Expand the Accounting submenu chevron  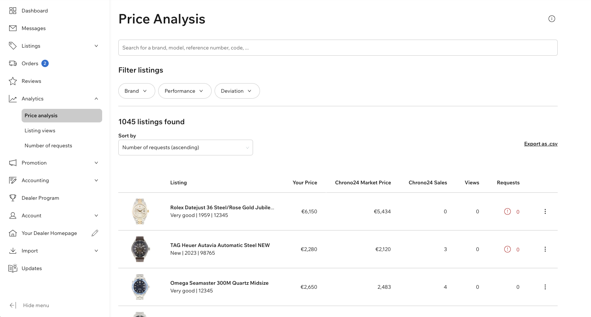[x=96, y=180]
